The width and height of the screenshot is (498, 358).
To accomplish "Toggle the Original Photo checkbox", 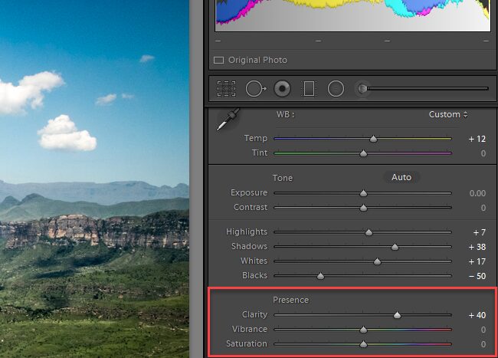I will click(x=218, y=60).
